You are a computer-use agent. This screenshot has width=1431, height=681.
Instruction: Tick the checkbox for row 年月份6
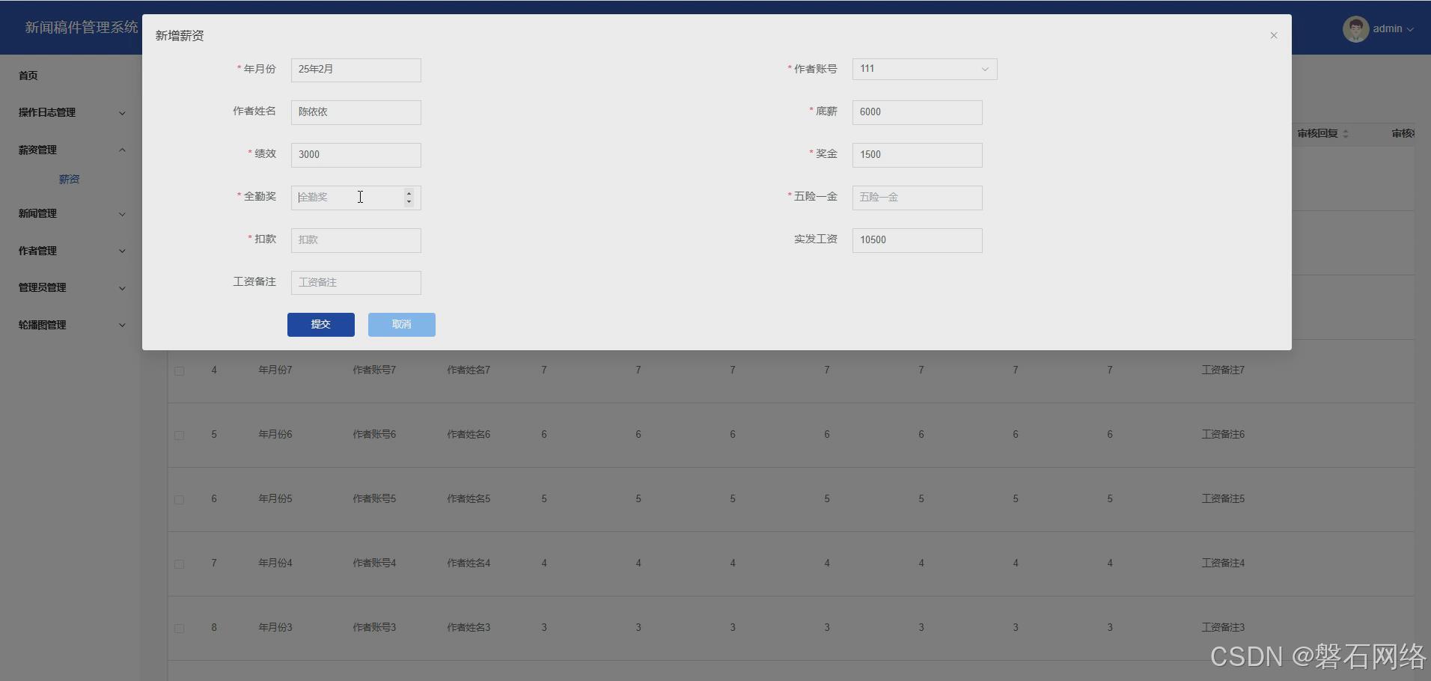coord(179,436)
